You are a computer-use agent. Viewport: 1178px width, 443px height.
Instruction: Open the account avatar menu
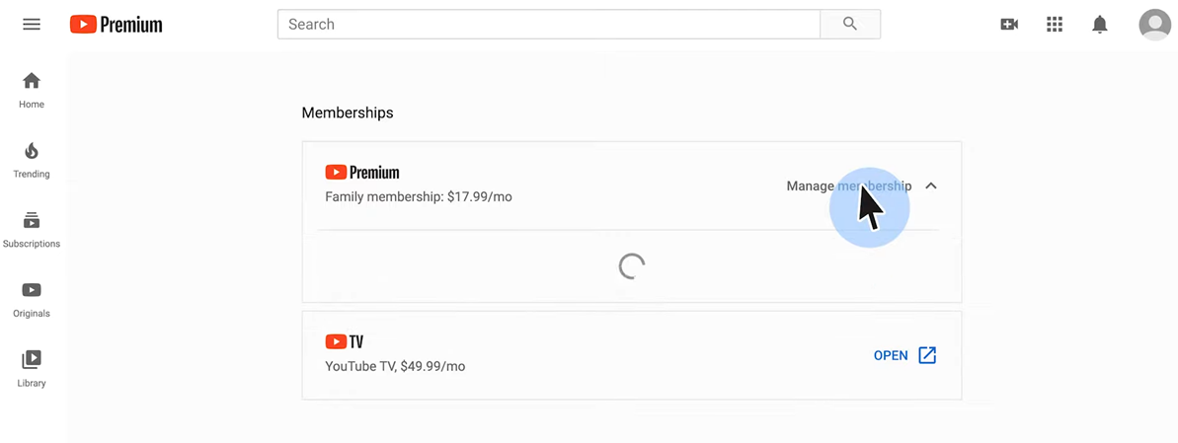pos(1154,25)
